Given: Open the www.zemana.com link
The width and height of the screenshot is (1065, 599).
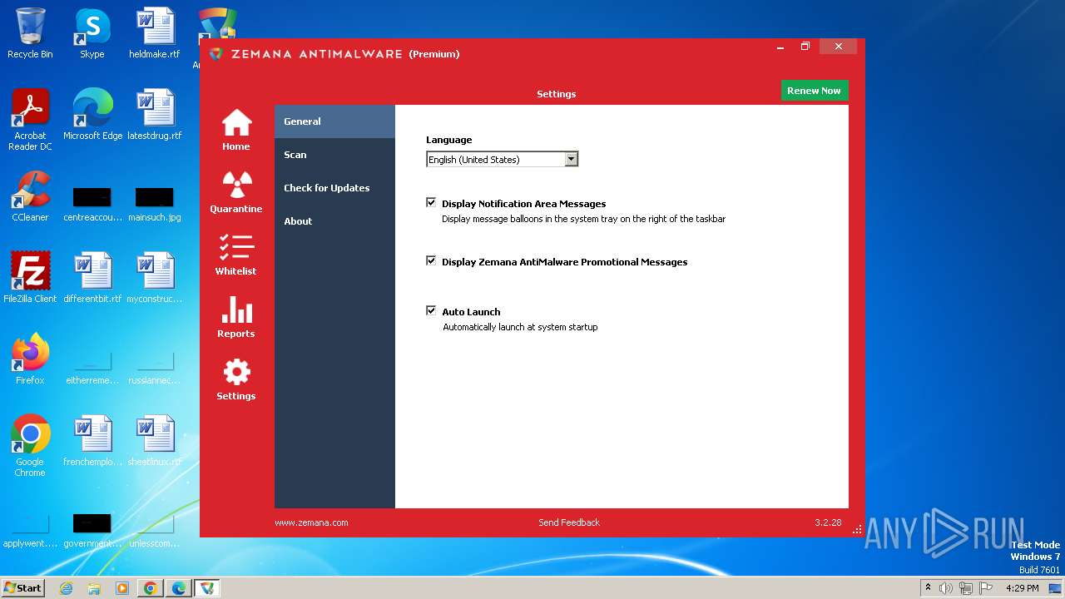Looking at the screenshot, I should 311,522.
